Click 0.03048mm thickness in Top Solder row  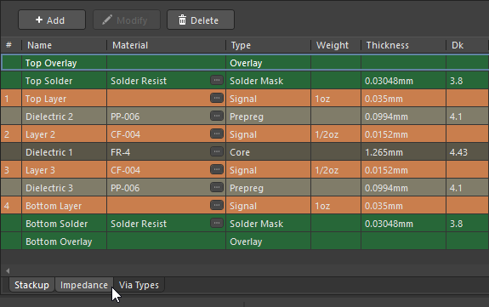(404, 81)
